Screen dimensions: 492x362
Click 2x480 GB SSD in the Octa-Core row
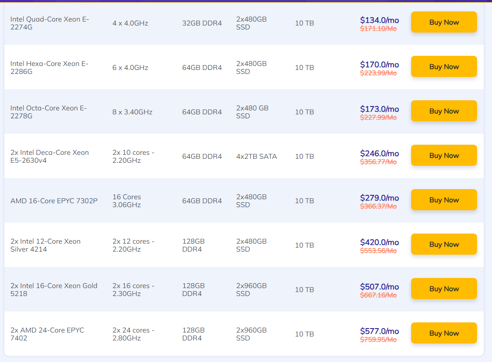pyautogui.click(x=252, y=112)
